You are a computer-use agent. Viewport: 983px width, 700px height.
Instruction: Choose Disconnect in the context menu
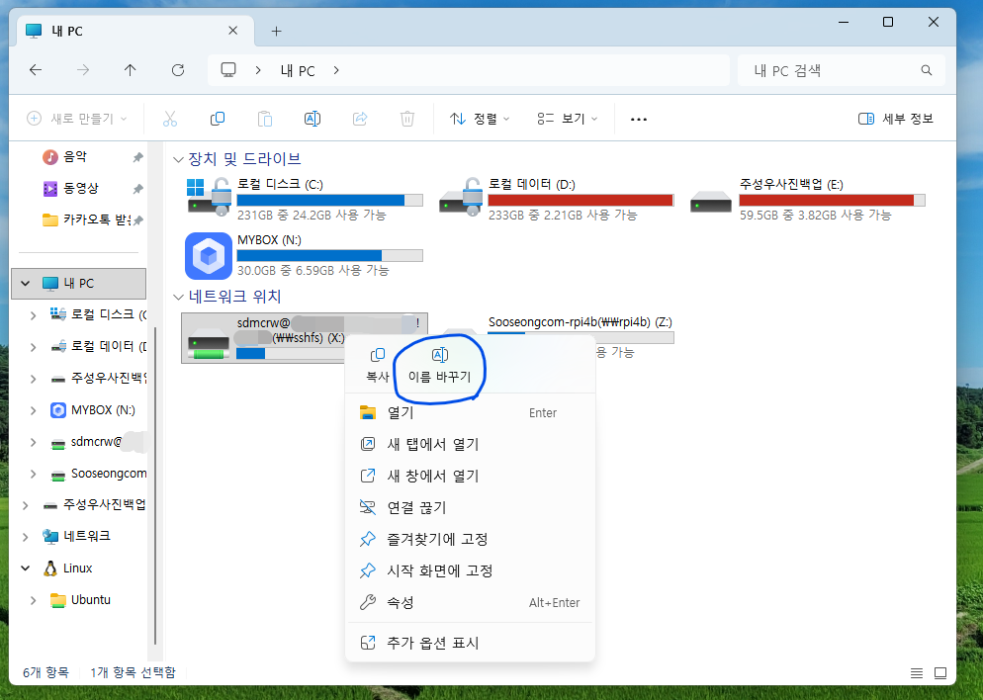pyautogui.click(x=416, y=507)
